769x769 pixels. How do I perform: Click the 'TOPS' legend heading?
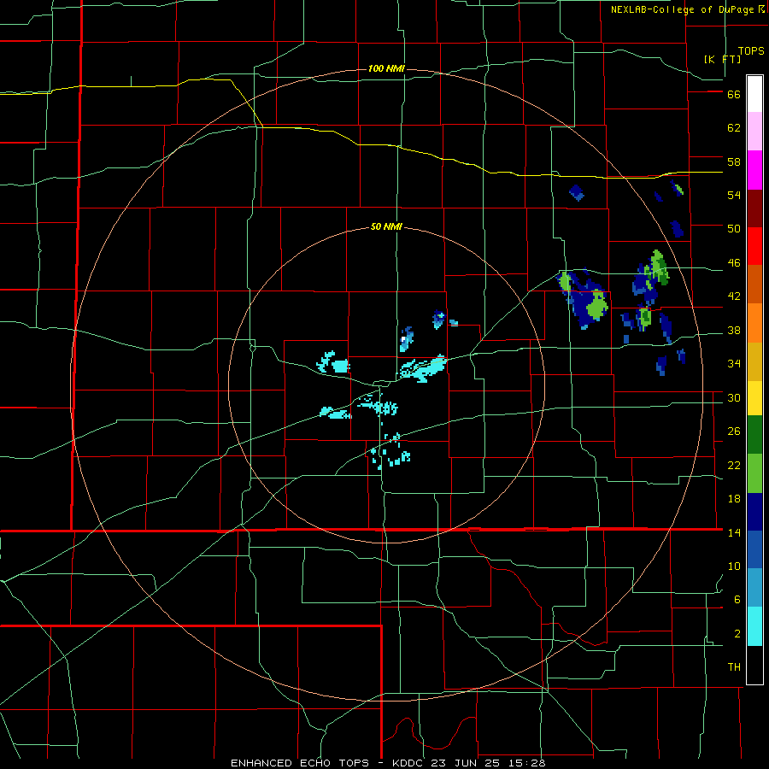[751, 50]
